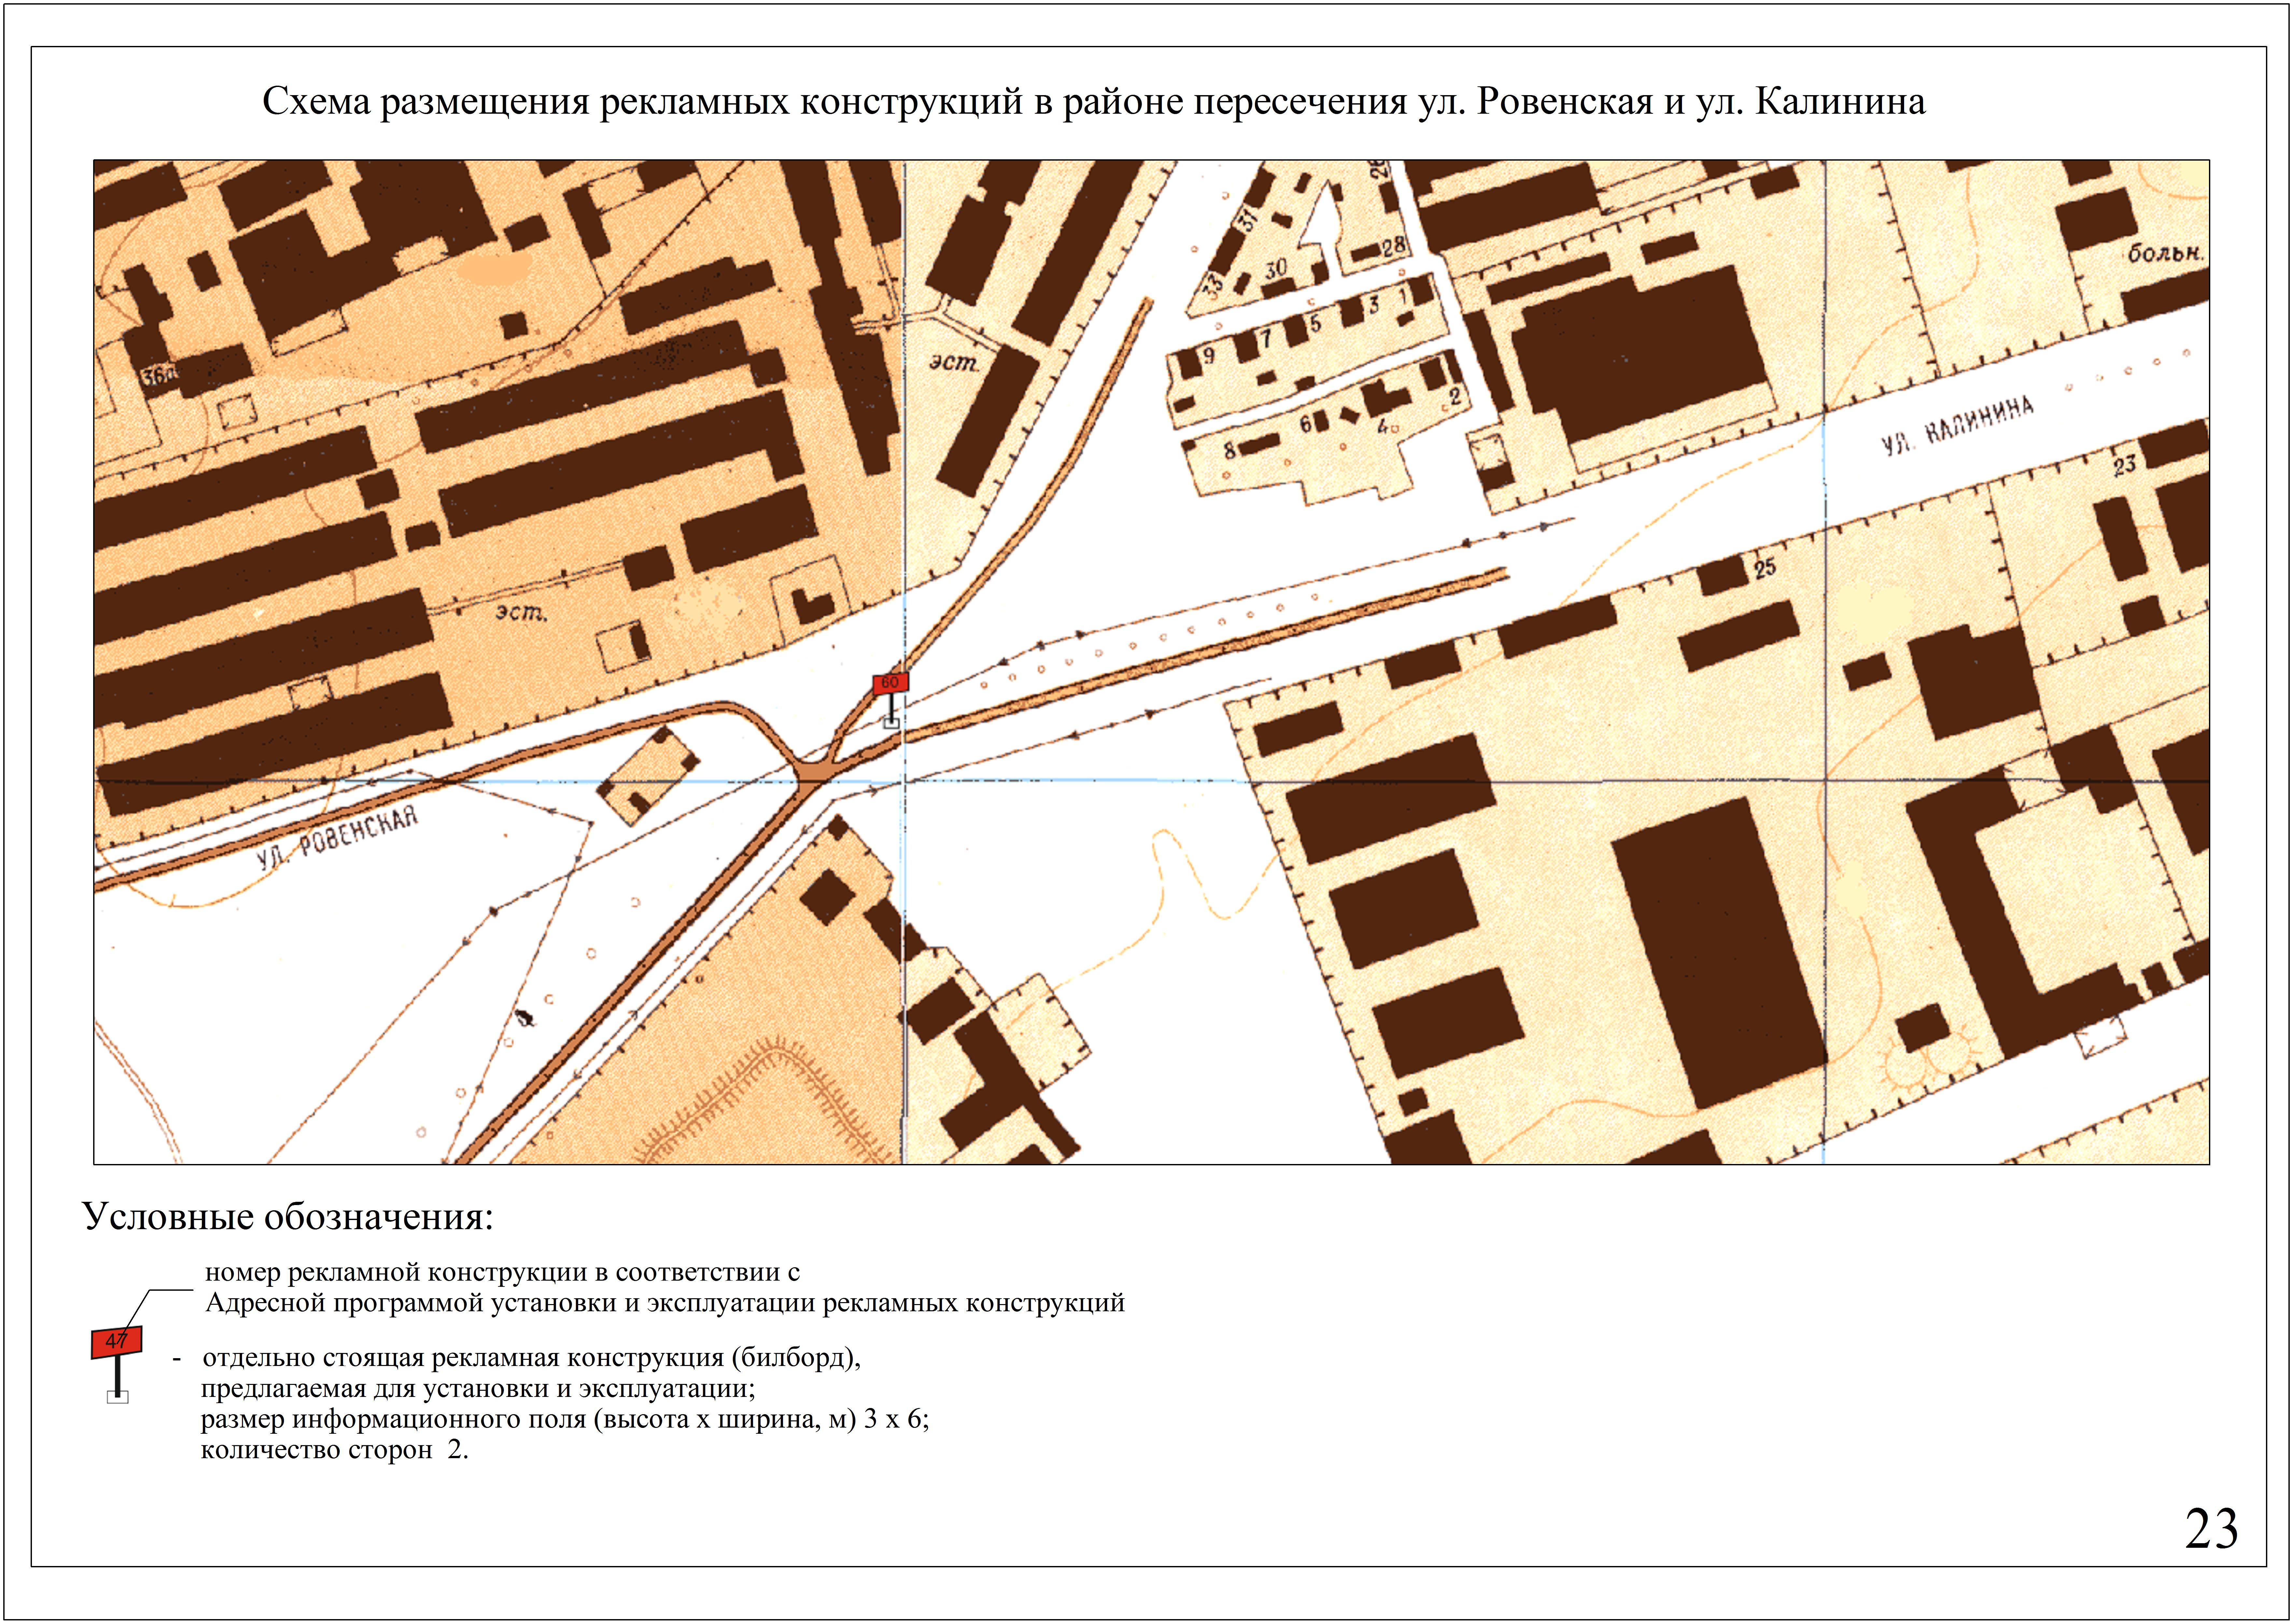Image resolution: width=2293 pixels, height=1624 pixels.
Task: Click the 'Условные обозначения:' heading
Action: point(288,1217)
